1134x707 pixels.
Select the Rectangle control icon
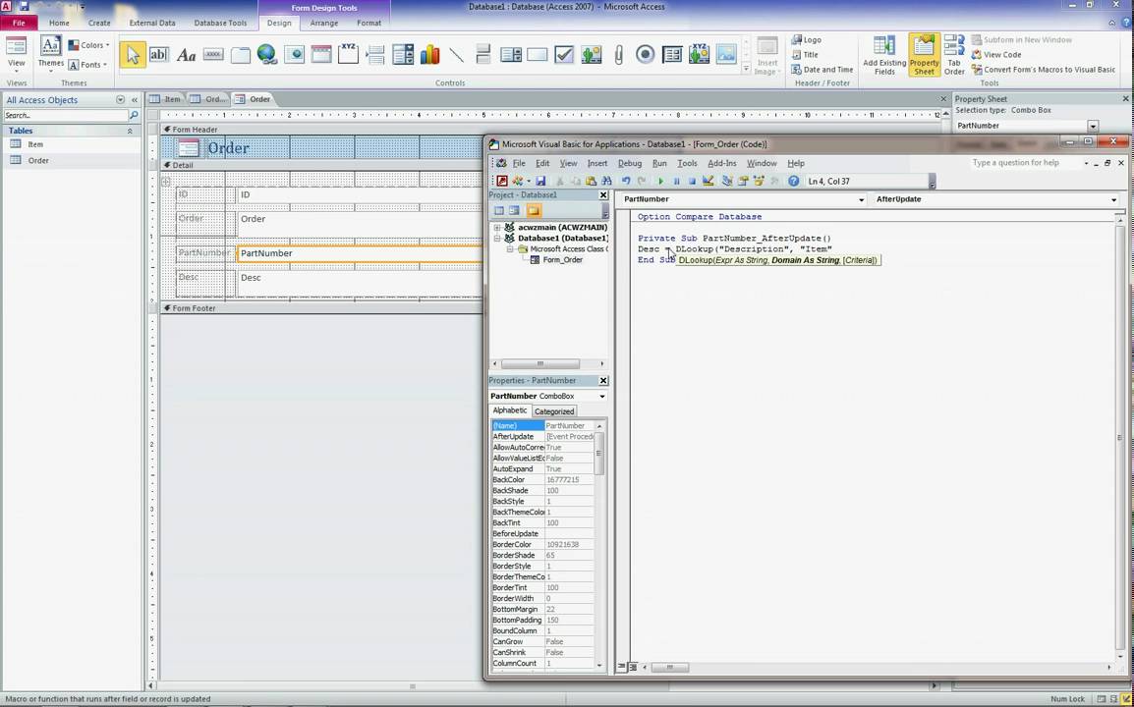[538, 54]
